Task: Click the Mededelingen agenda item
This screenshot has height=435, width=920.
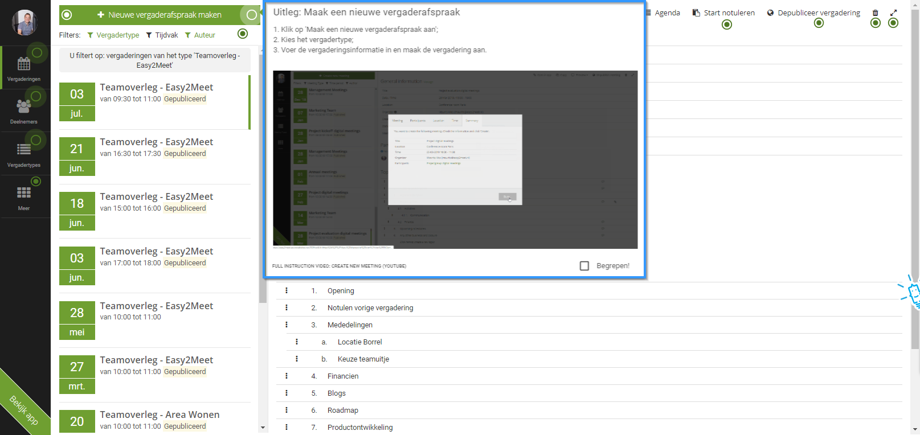Action: point(350,325)
